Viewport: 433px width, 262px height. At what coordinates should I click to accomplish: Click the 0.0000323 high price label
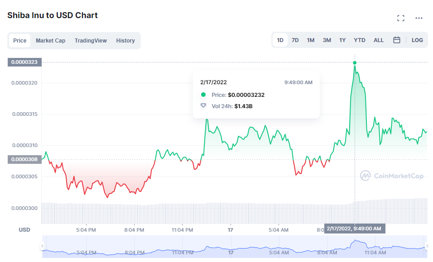click(24, 62)
